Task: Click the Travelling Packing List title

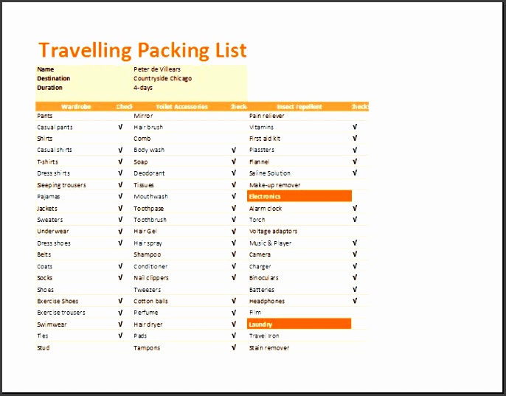Action: (142, 50)
